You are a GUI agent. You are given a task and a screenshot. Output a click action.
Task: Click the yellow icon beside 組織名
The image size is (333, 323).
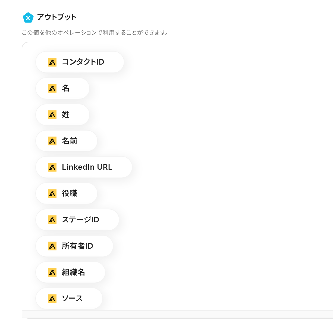tap(52, 272)
